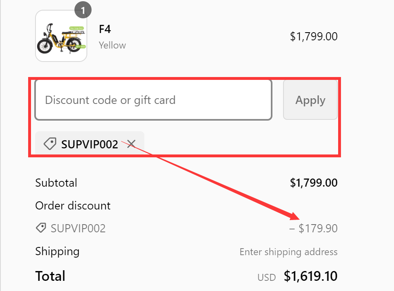Click the SUPVIP002 code text in the chip

[90, 144]
